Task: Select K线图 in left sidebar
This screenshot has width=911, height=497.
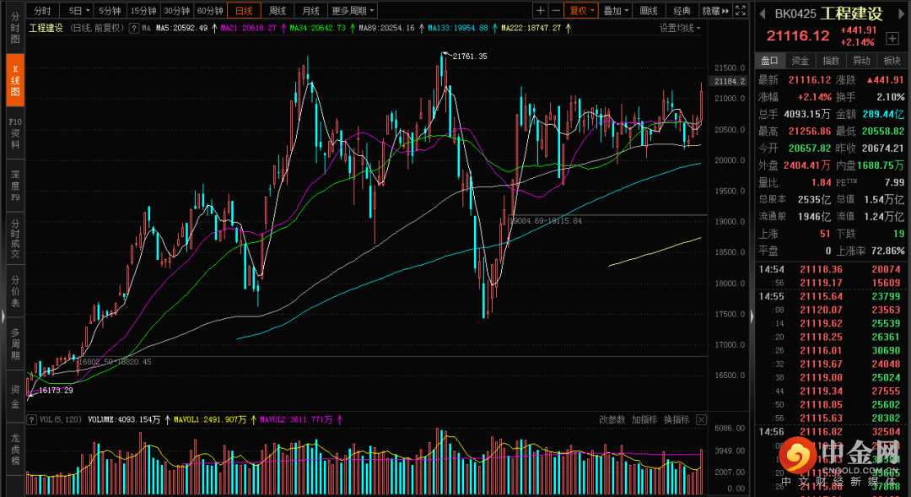Action: (15, 80)
